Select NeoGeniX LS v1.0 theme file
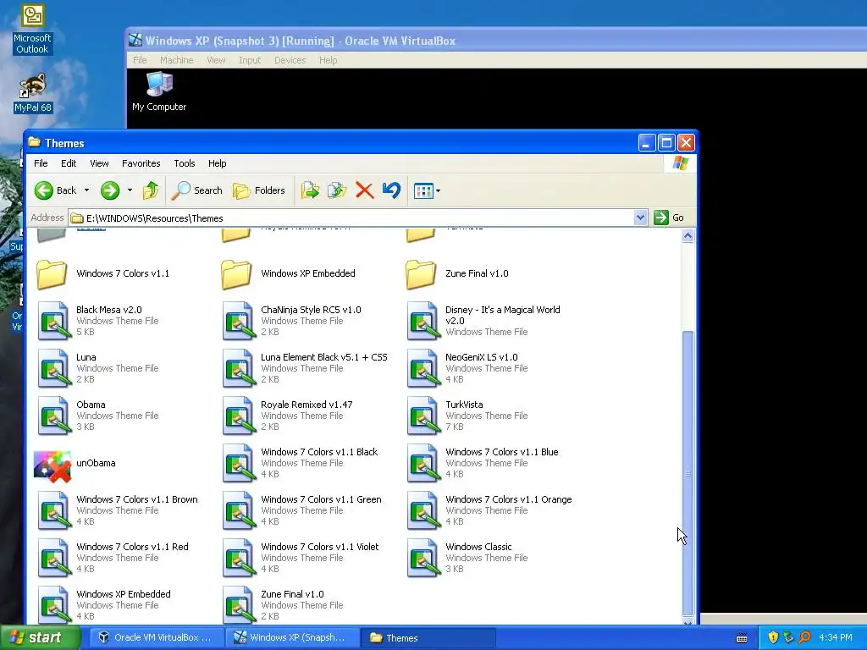 (x=467, y=368)
